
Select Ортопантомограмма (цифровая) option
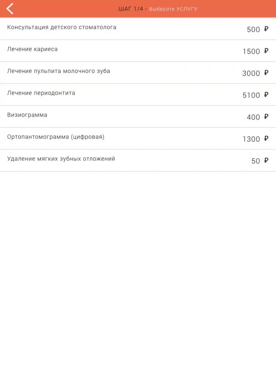pyautogui.click(x=138, y=138)
